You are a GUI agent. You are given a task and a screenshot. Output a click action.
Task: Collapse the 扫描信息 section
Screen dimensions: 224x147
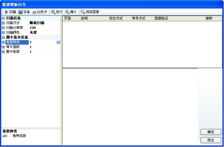pyautogui.click(x=3, y=18)
